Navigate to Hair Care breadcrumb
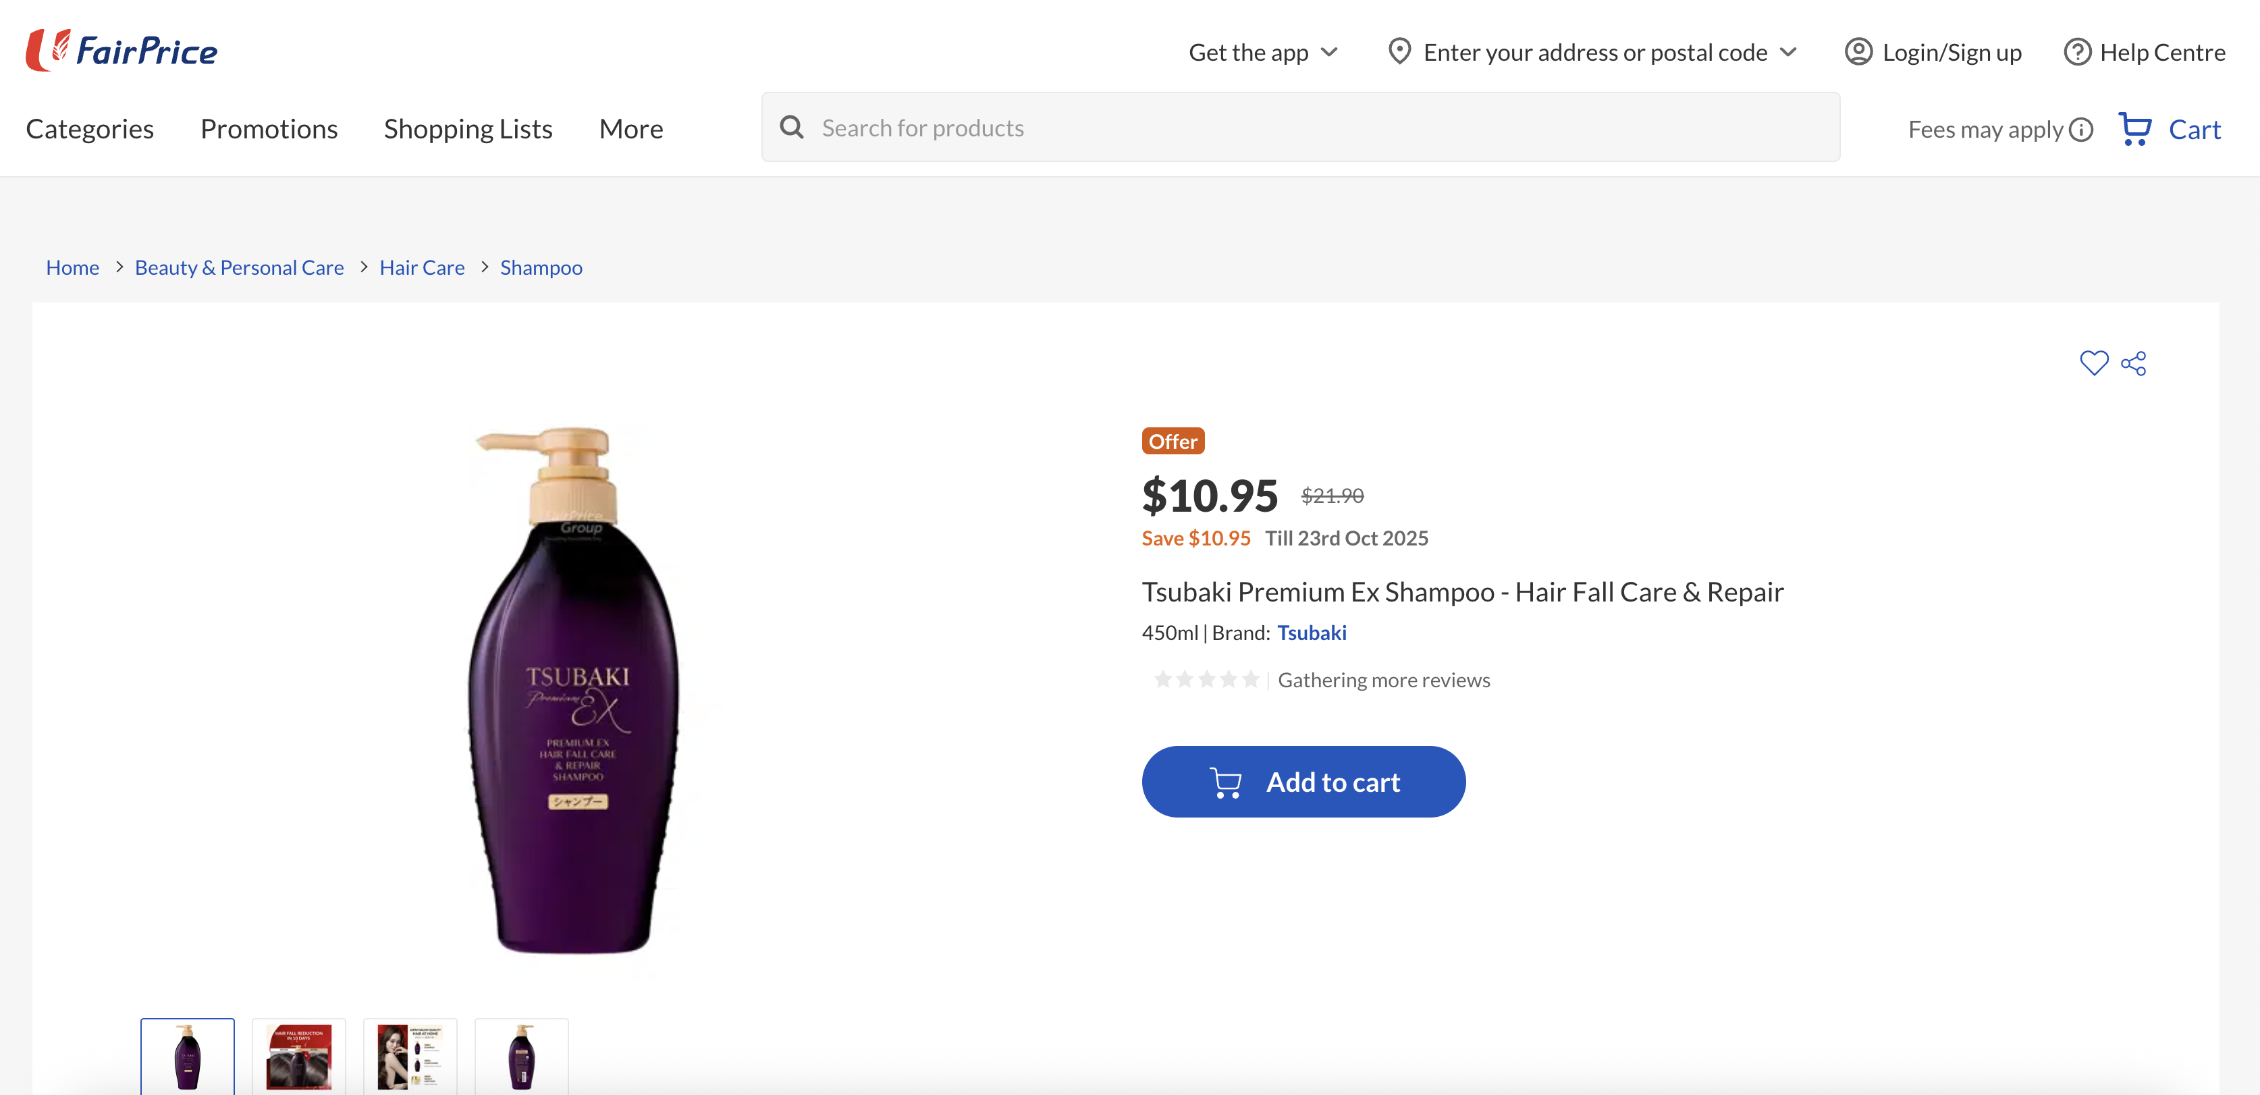2260x1095 pixels. (x=422, y=267)
